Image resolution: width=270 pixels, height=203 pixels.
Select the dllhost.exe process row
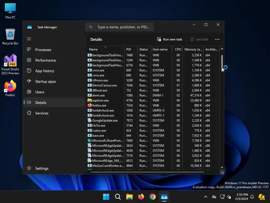(153, 90)
